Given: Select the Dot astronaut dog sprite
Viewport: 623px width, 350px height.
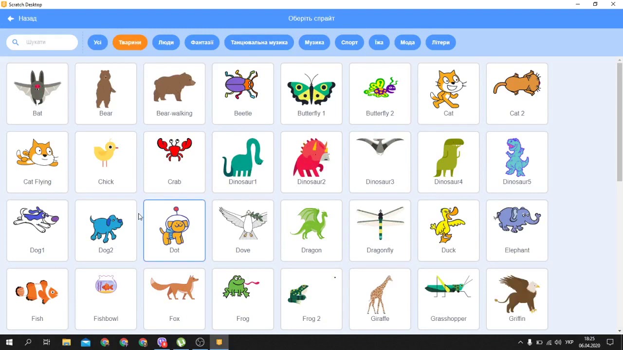Looking at the screenshot, I should [174, 230].
